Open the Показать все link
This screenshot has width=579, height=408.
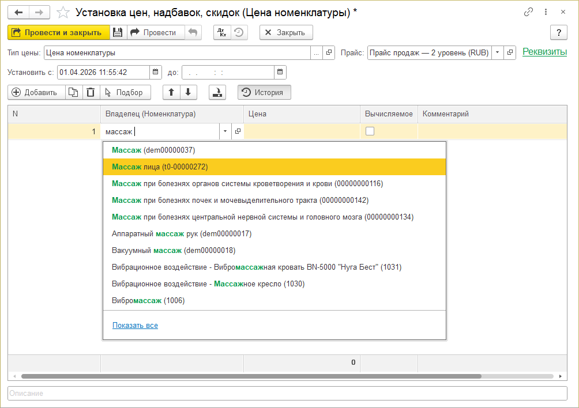pyautogui.click(x=135, y=326)
